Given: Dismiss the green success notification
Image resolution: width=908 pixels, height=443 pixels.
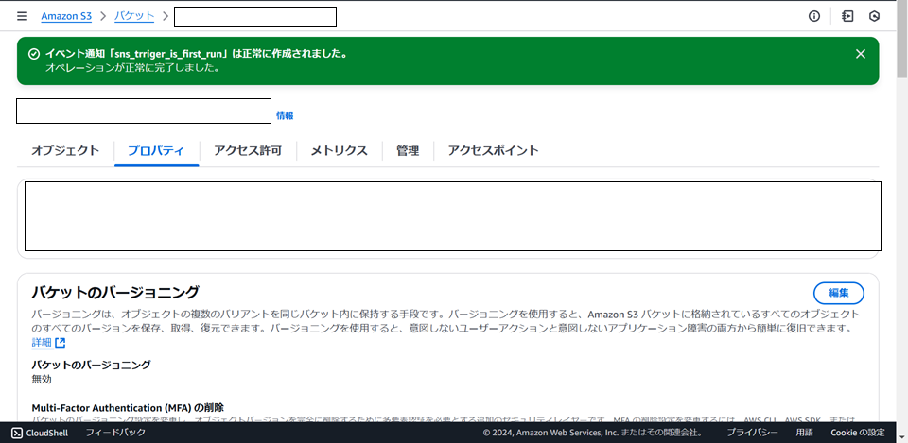Looking at the screenshot, I should point(861,54).
